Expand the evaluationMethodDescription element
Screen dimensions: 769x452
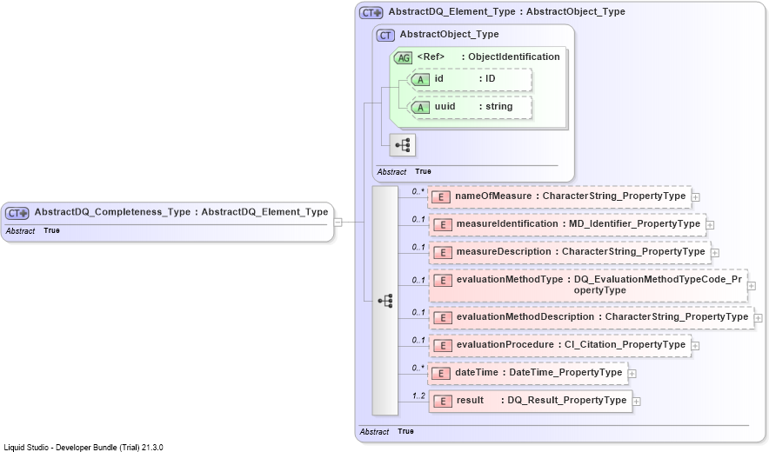pos(759,318)
